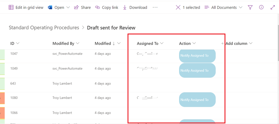This screenshot has width=279, height=124.
Task: Click the Copy link label
Action: (110, 7)
